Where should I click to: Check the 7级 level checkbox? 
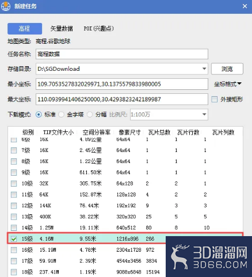coord(14,150)
